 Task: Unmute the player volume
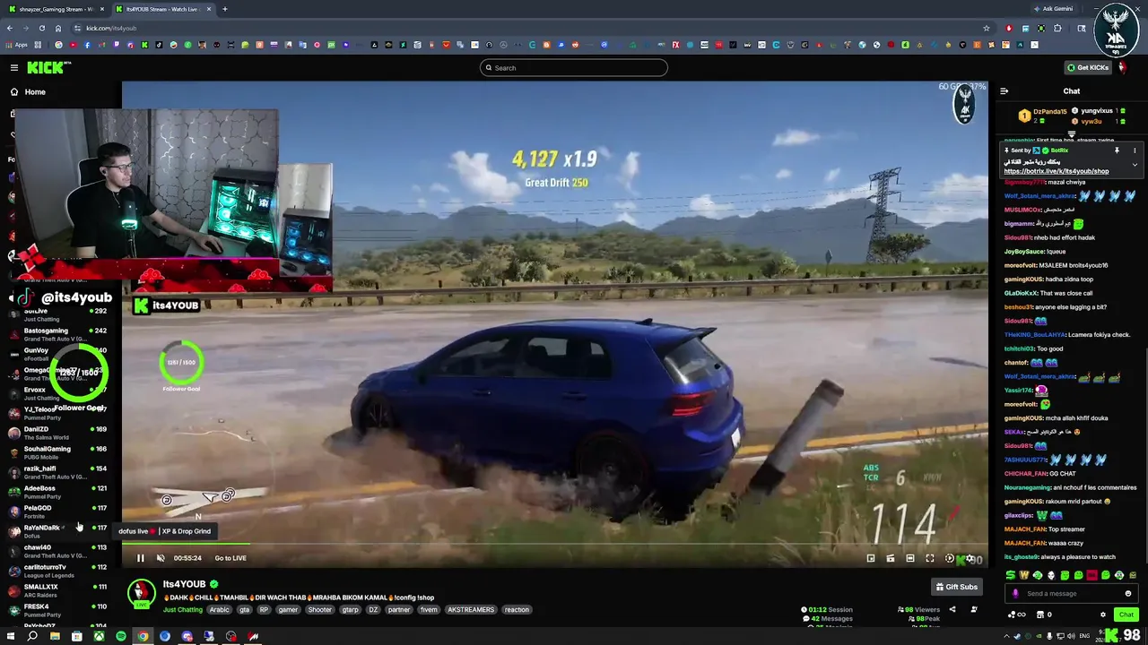[x=161, y=558]
